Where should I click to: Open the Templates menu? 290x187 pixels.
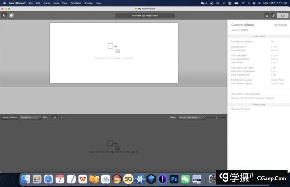point(76,3)
